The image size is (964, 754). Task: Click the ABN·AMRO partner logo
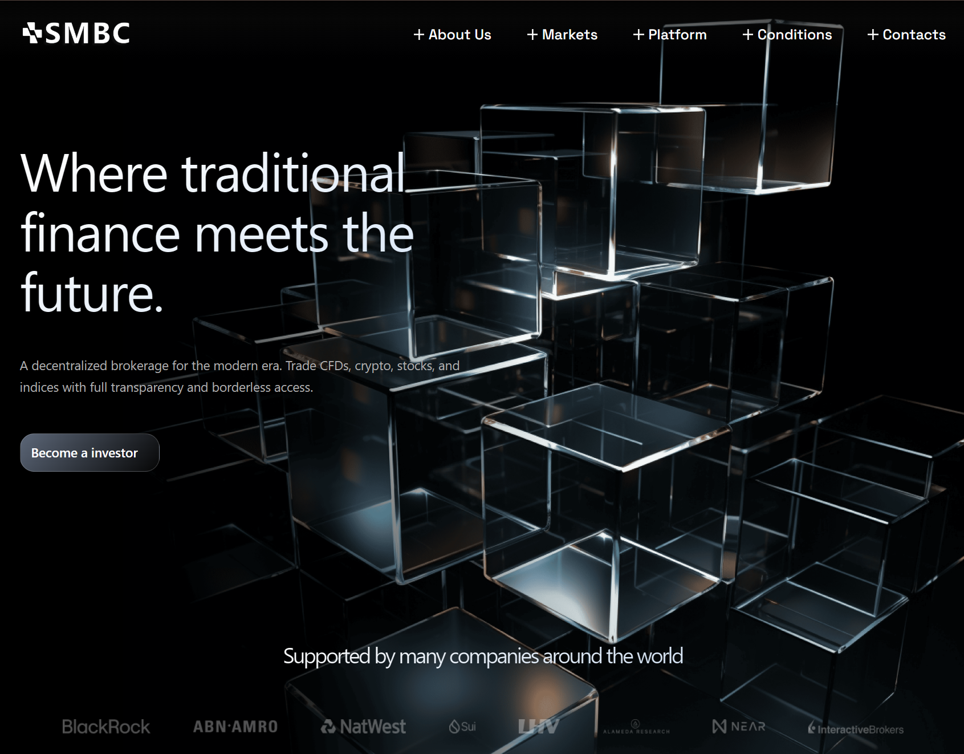tap(235, 727)
